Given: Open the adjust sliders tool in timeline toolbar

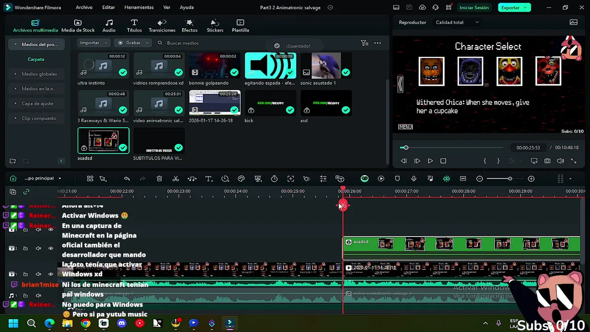Looking at the screenshot, I should click(x=323, y=178).
